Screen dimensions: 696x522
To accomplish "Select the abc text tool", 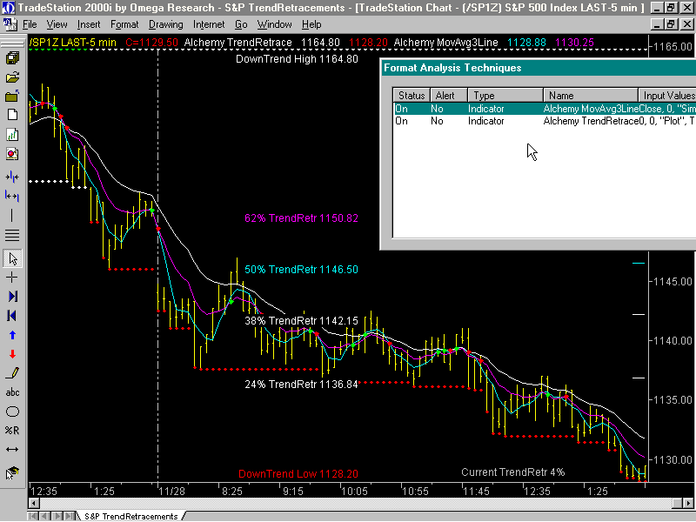I will (x=12, y=392).
